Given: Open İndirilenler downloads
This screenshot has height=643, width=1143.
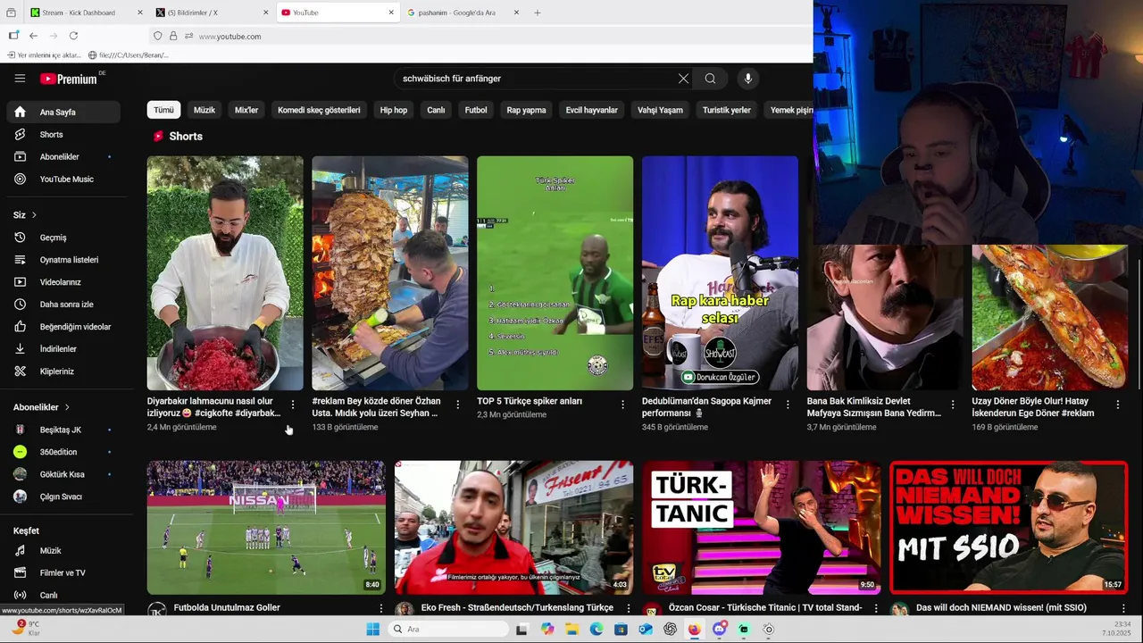Looking at the screenshot, I should point(63,349).
